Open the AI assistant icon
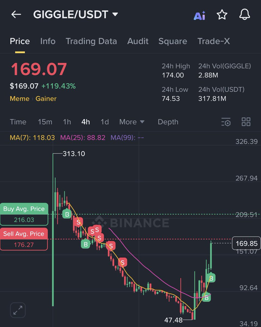This screenshot has height=327, width=261. pyautogui.click(x=200, y=16)
